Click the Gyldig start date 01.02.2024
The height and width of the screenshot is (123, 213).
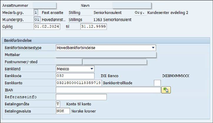pyautogui.click(x=47, y=27)
